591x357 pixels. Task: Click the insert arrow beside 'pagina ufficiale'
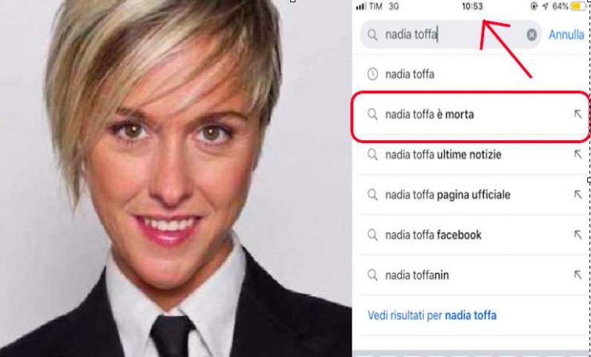point(577,194)
